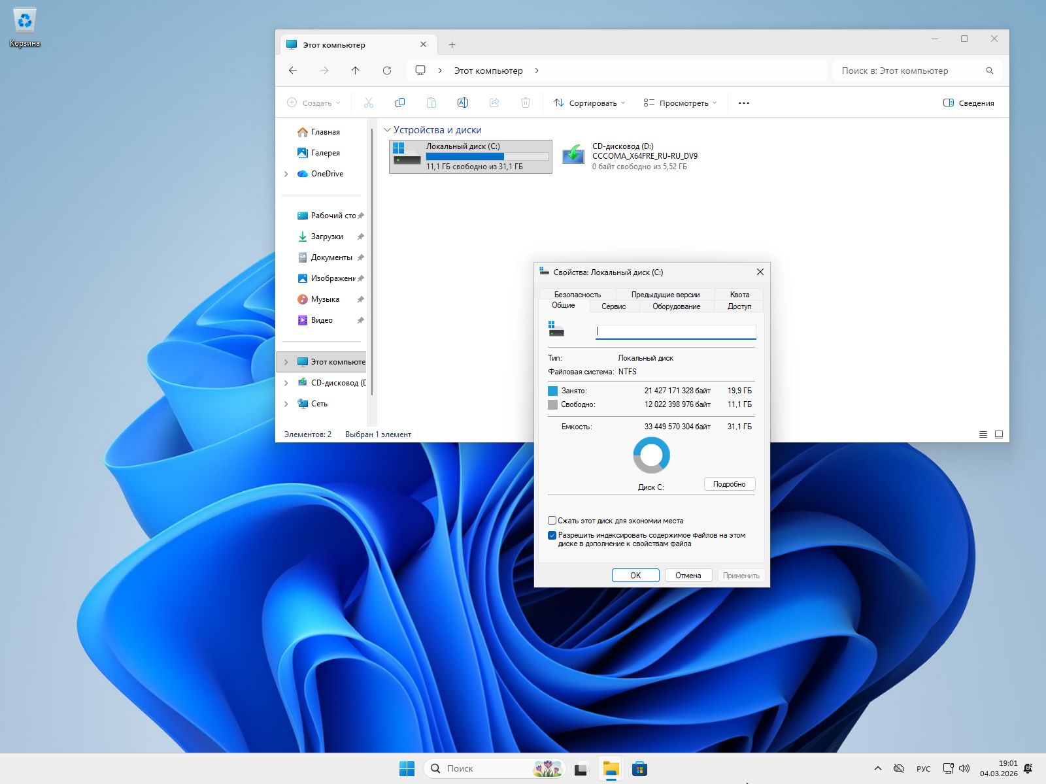
Task: Open the See more ellipsis menu
Action: coord(743,103)
